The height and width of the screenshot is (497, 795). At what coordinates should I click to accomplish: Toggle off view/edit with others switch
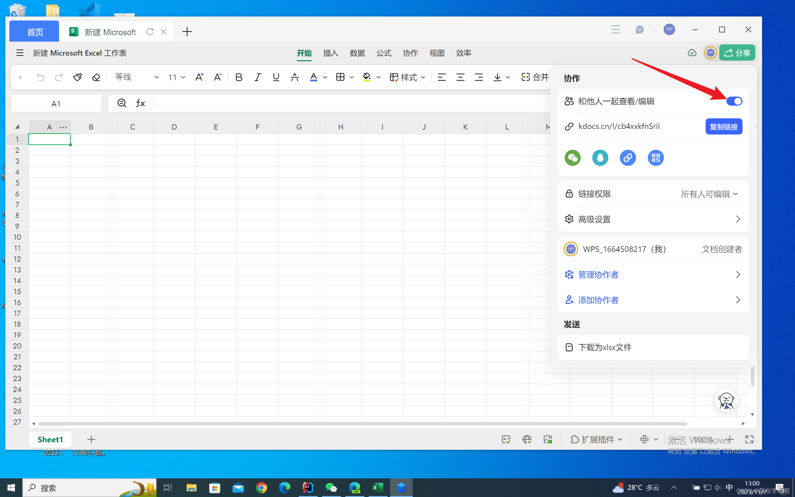click(x=734, y=101)
